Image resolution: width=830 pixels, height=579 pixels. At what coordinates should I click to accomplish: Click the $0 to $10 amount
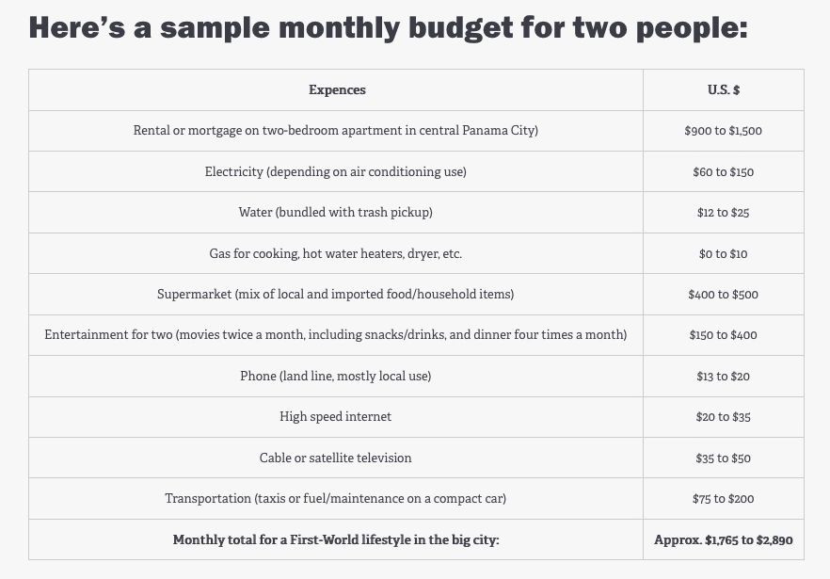pyautogui.click(x=723, y=254)
